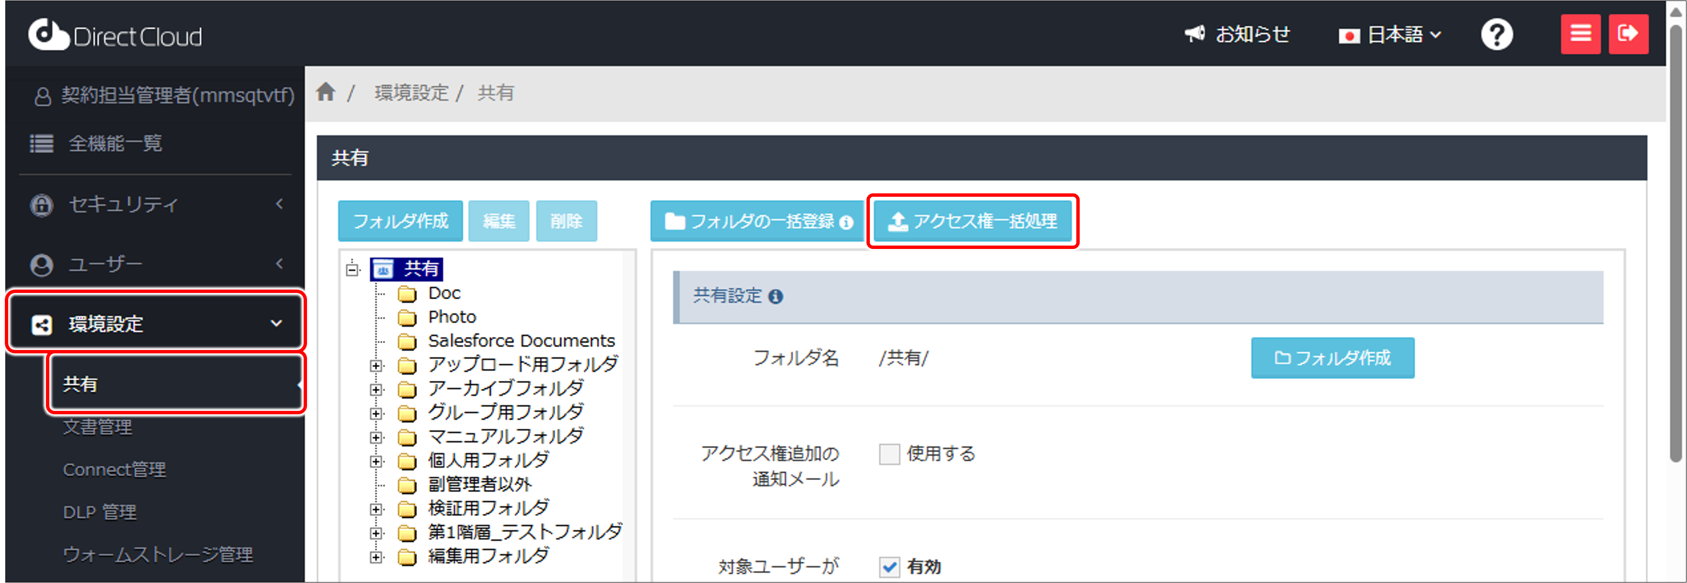Open 文書管理 in the sidebar

(x=98, y=427)
